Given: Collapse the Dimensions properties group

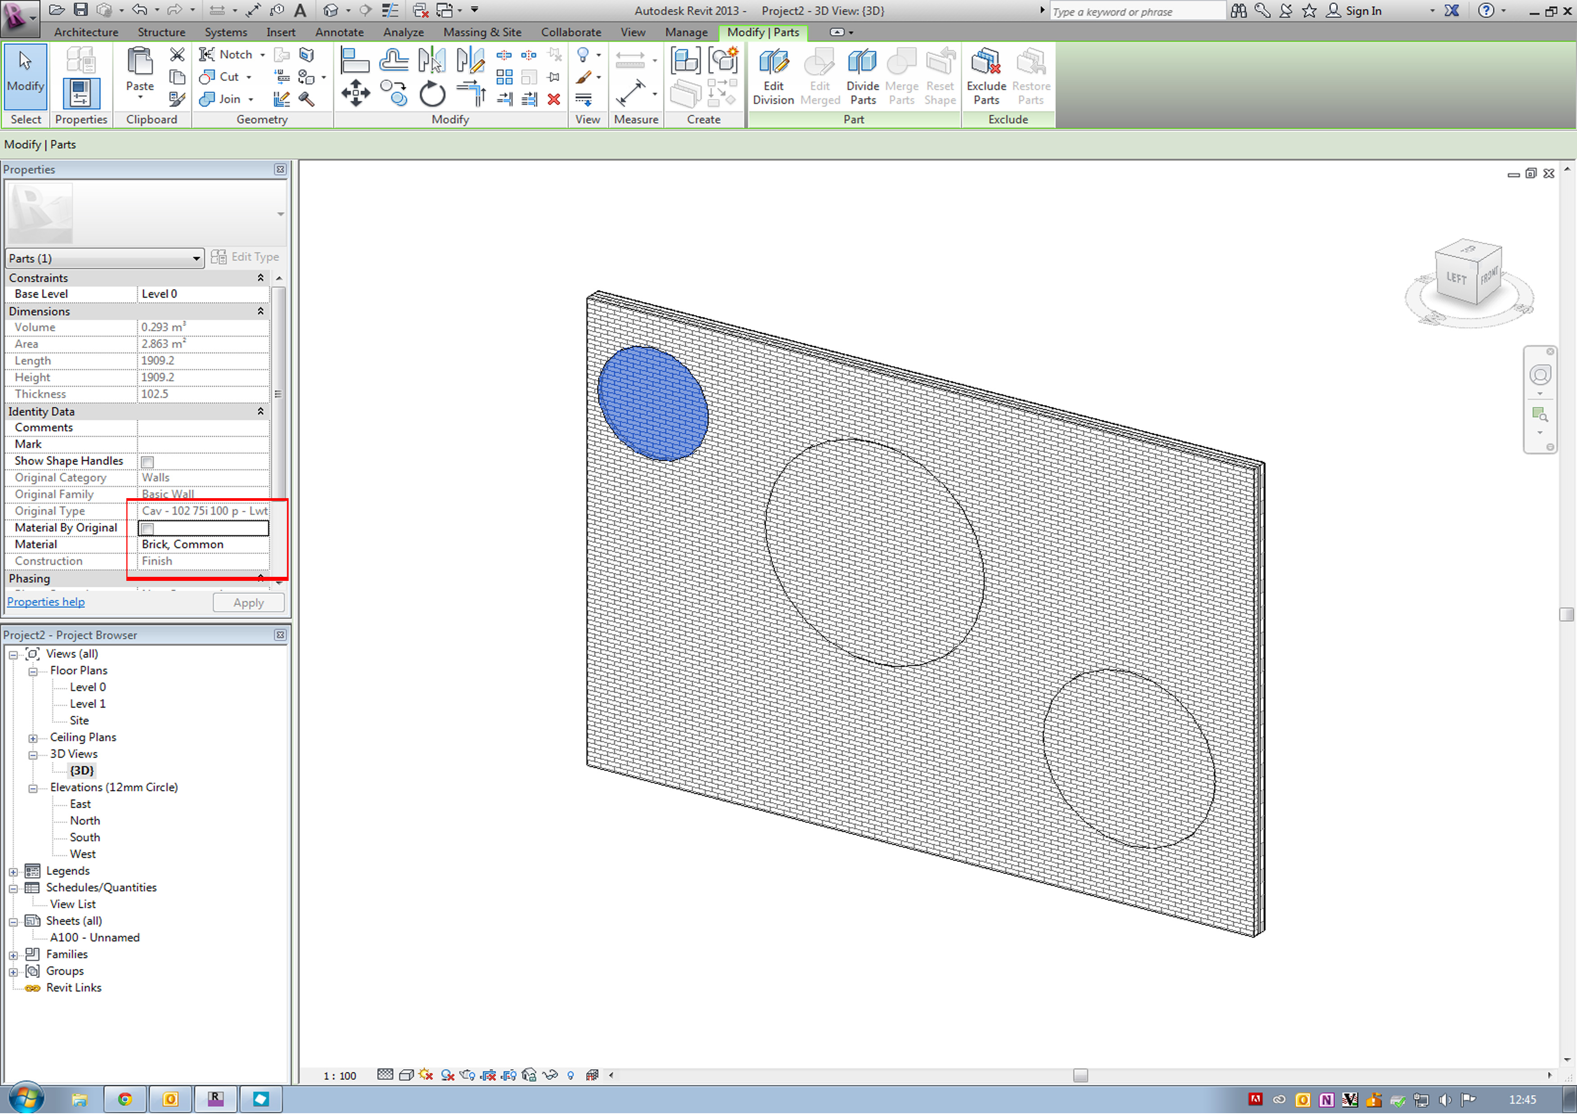Looking at the screenshot, I should (x=260, y=312).
